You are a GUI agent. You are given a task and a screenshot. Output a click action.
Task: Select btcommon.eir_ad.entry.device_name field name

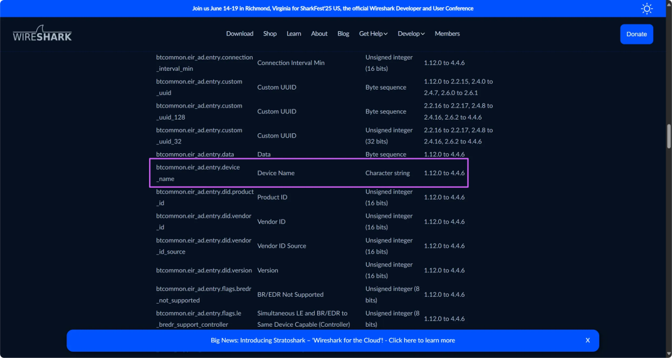point(198,173)
